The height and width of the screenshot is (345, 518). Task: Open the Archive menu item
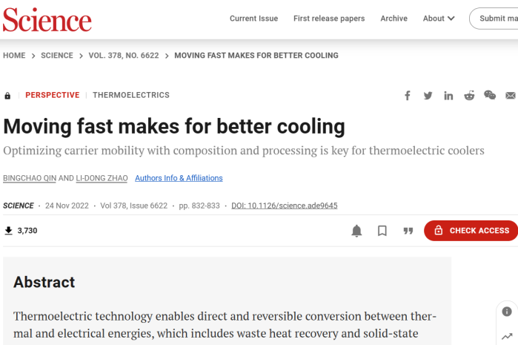click(x=394, y=19)
